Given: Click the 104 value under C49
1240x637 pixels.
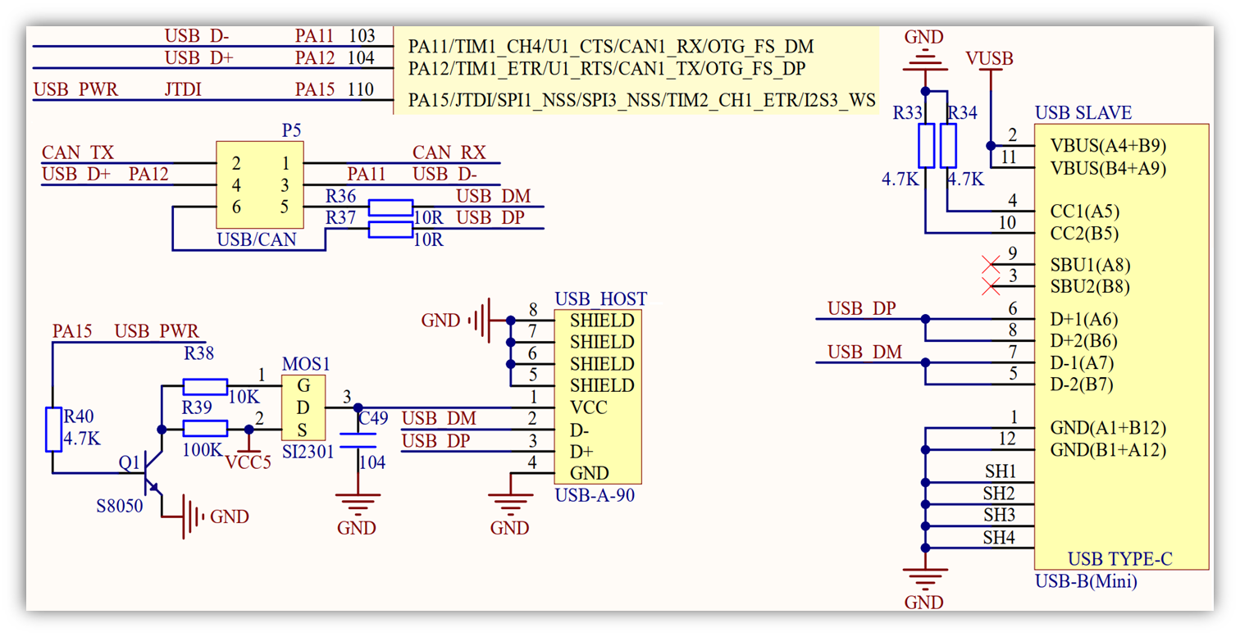Looking at the screenshot, I should 372,462.
